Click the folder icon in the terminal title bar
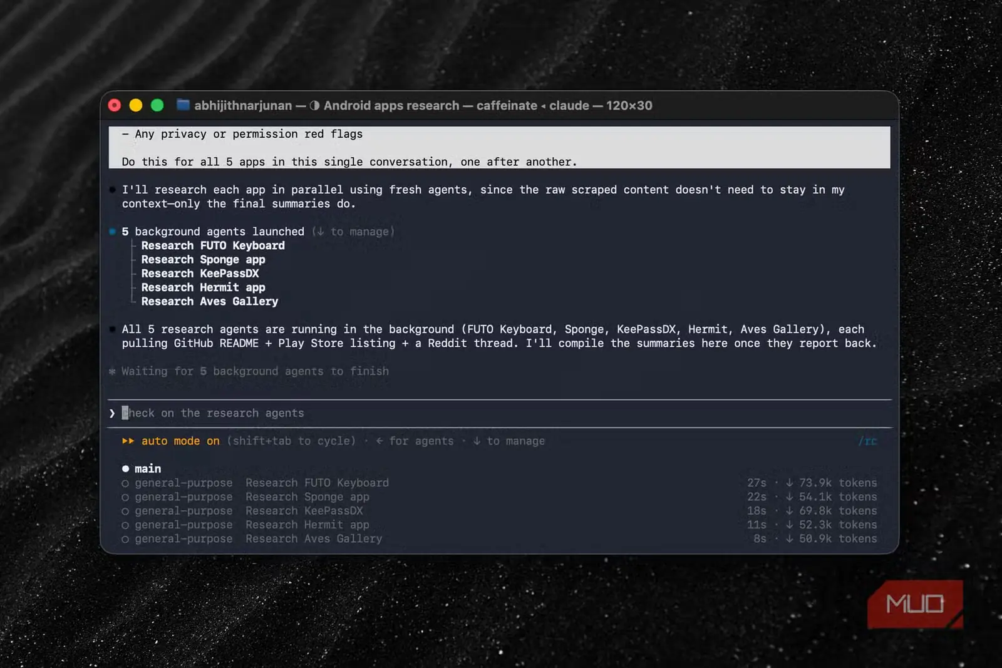Image resolution: width=1002 pixels, height=668 pixels. point(183,105)
